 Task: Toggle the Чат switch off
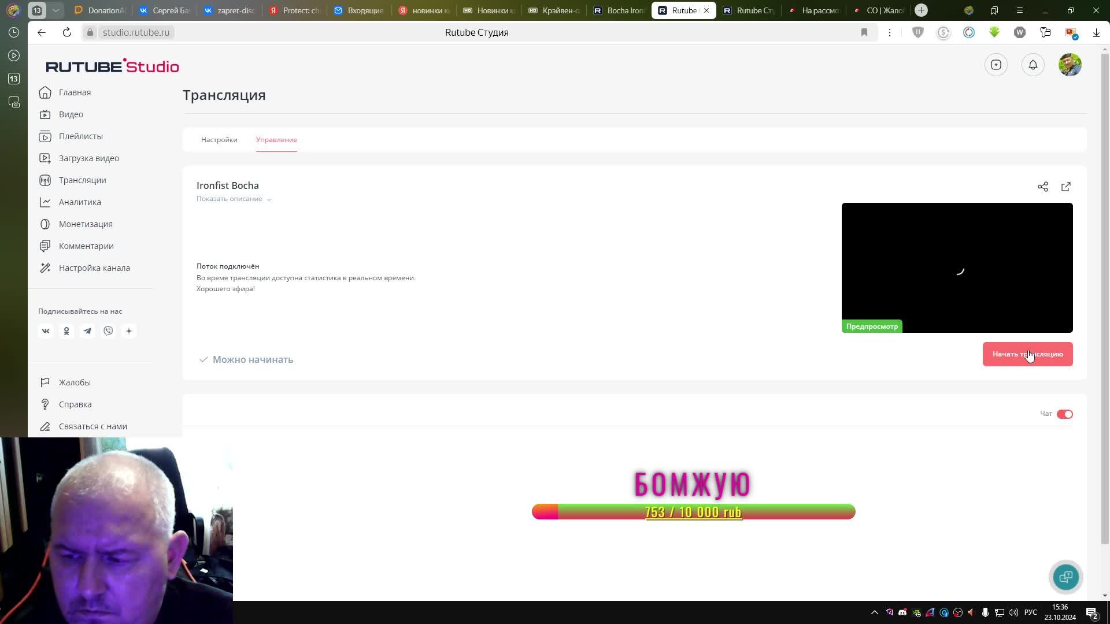[x=1064, y=414]
